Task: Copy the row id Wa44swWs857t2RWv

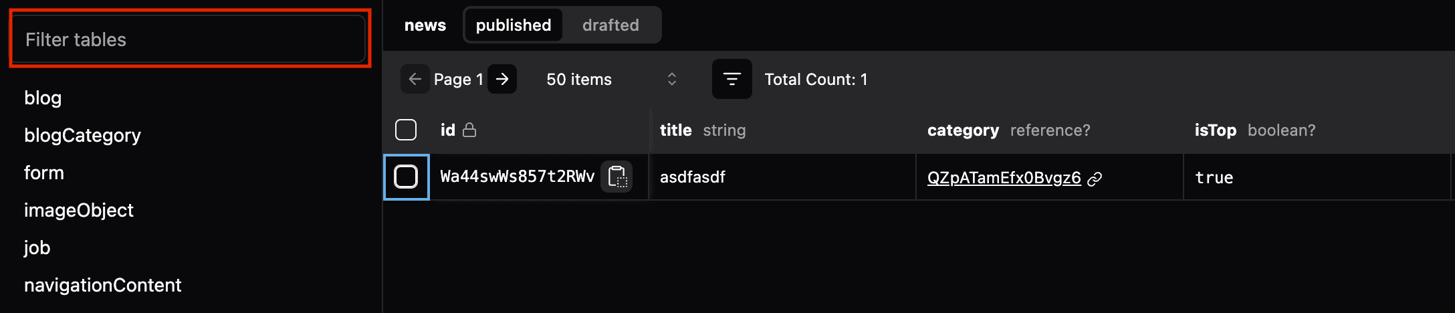Action: pos(617,177)
